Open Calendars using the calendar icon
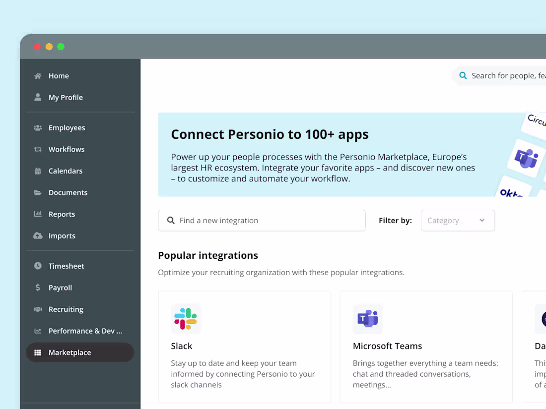This screenshot has height=409, width=546. (x=38, y=171)
